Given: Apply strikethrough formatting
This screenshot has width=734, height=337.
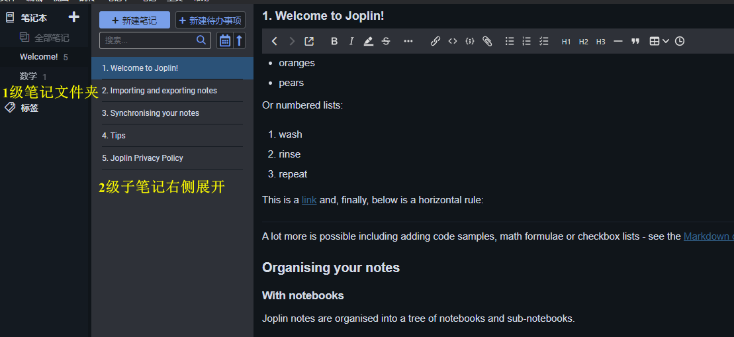Looking at the screenshot, I should click(386, 41).
